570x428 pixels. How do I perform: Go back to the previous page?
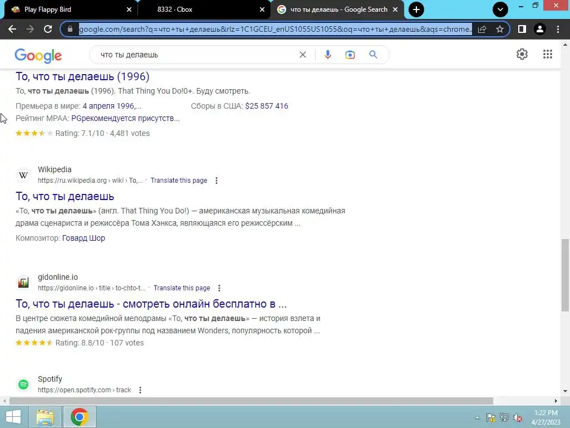(12, 29)
